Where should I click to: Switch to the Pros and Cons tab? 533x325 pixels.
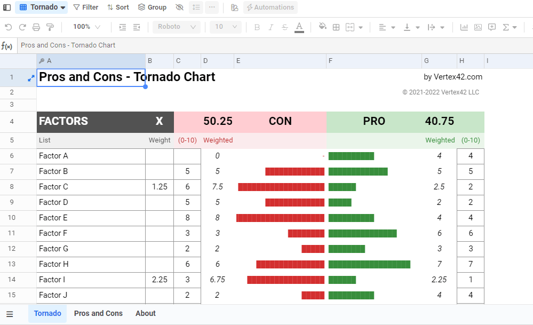(x=98, y=313)
